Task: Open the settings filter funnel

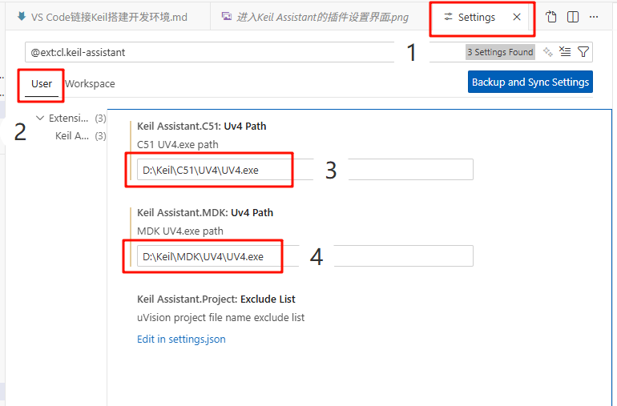Action: pos(583,51)
